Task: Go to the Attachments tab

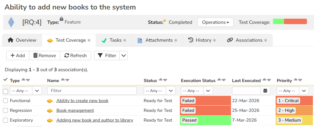Action: [157, 40]
